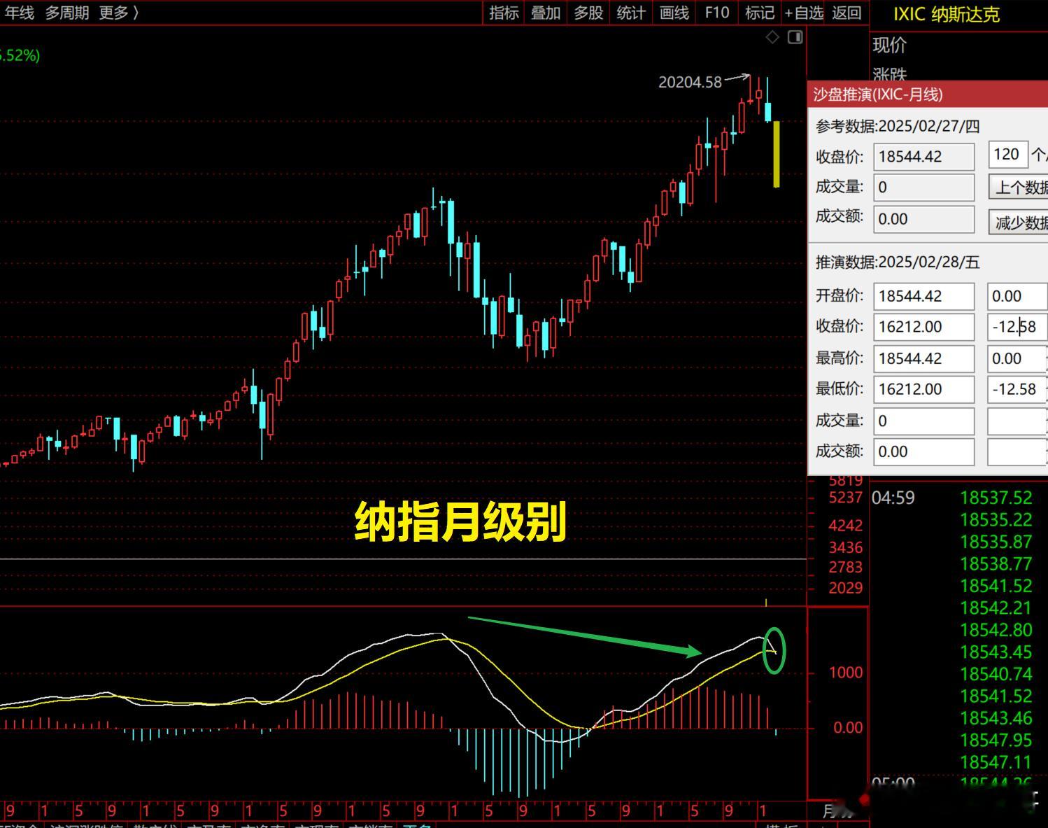This screenshot has height=828, width=1048.
Task: Click the 统计 statistics toolbar item
Action: tap(631, 13)
